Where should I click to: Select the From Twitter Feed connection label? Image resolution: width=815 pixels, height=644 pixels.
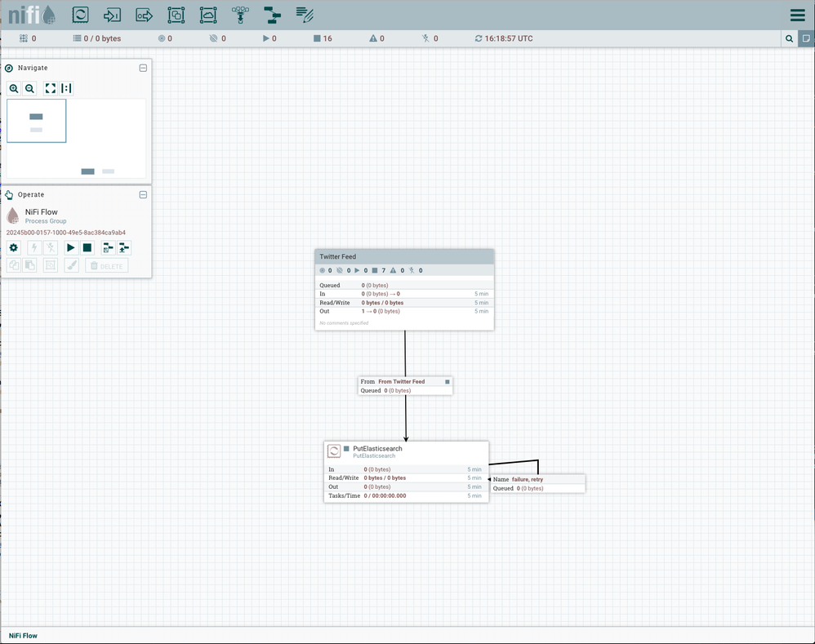[x=401, y=381]
